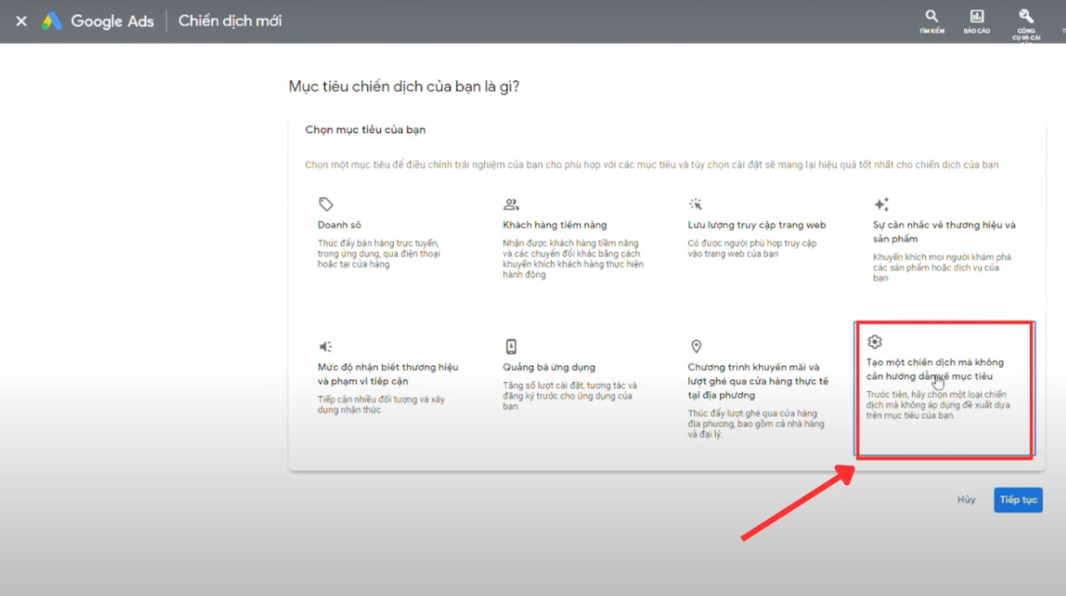Open the Công cụ tools wrench icon
This screenshot has height=596, width=1066.
pyautogui.click(x=1026, y=17)
